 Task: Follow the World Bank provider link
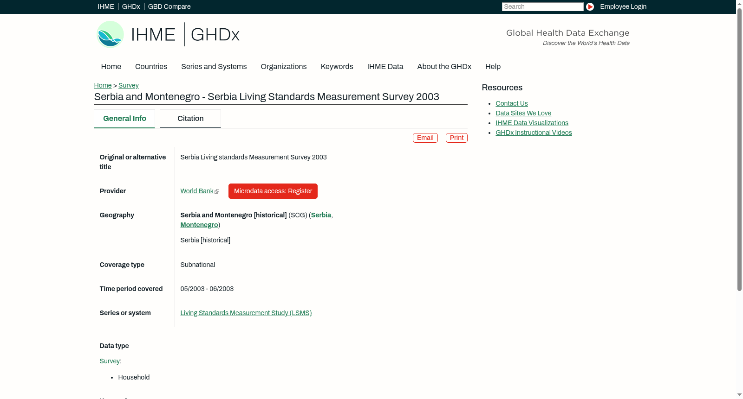197,191
